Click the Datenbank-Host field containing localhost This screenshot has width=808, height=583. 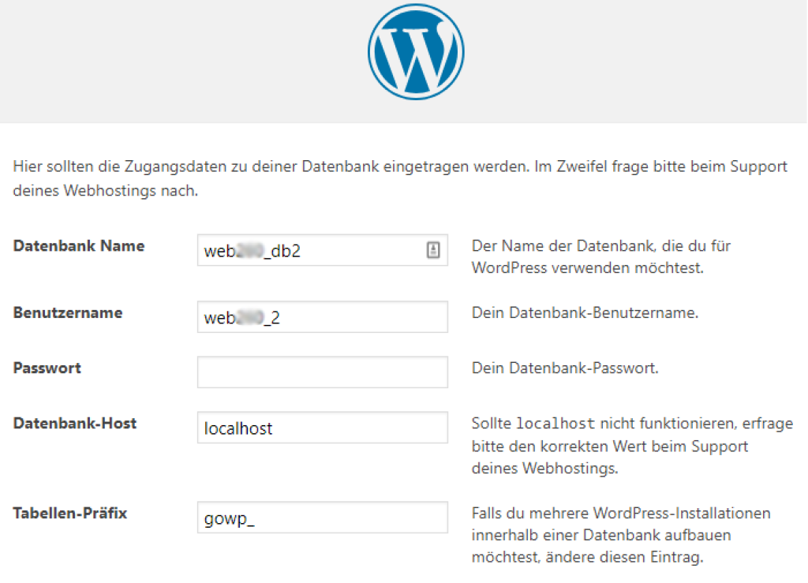[x=322, y=428]
